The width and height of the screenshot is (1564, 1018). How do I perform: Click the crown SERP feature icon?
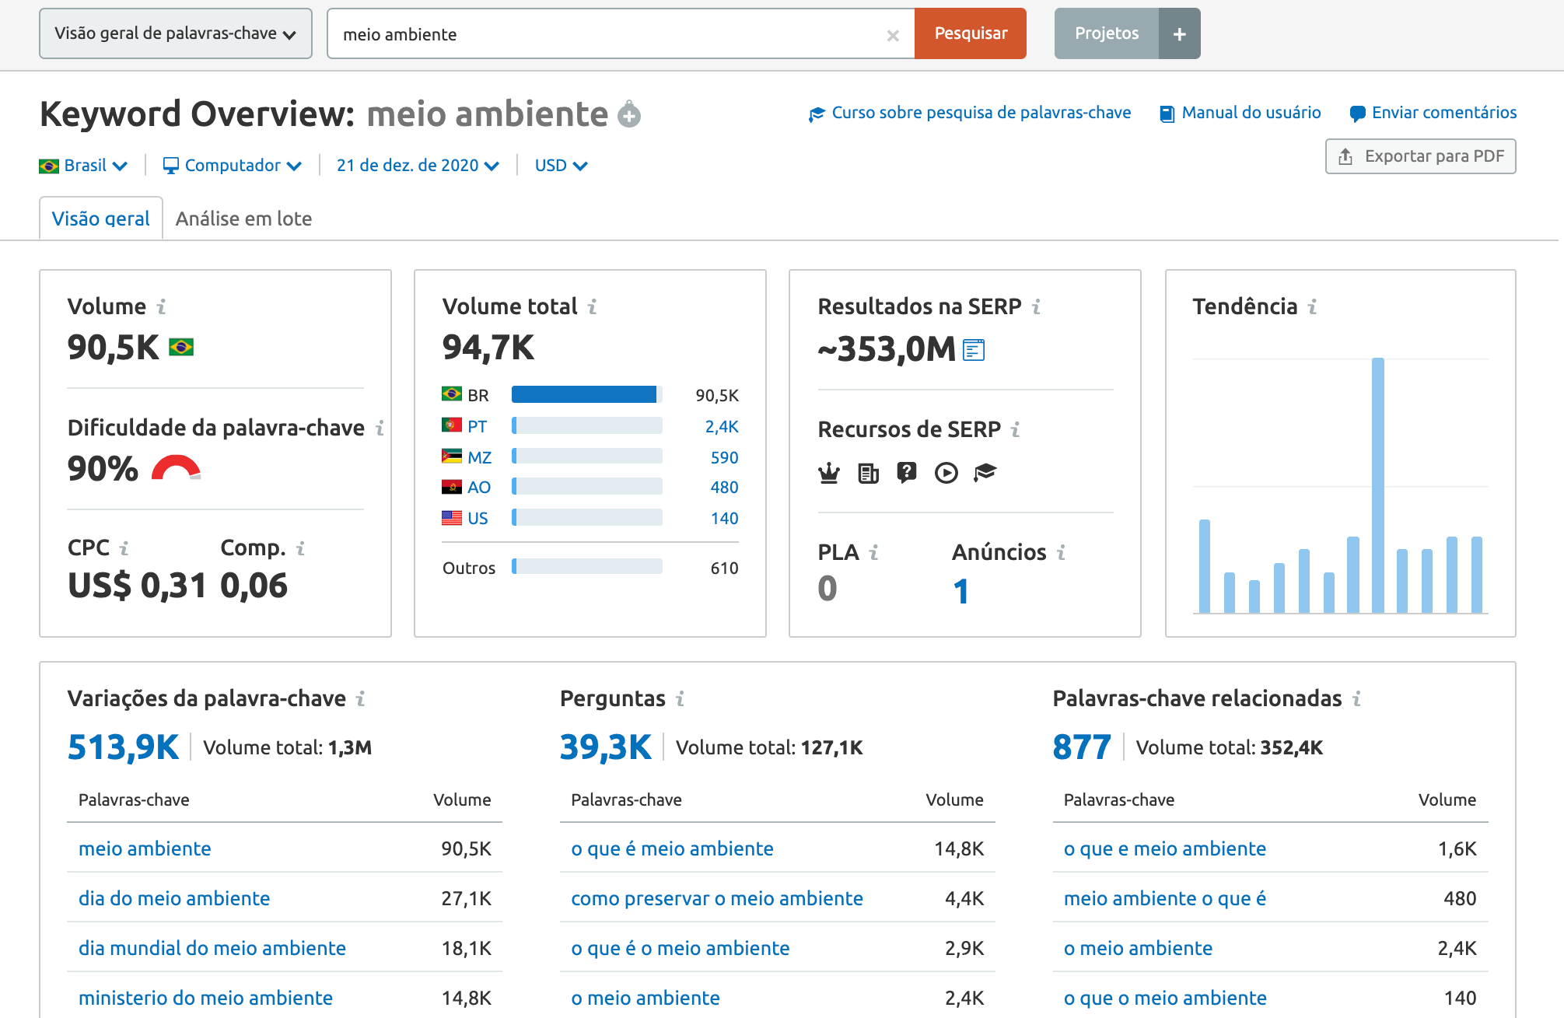(829, 472)
